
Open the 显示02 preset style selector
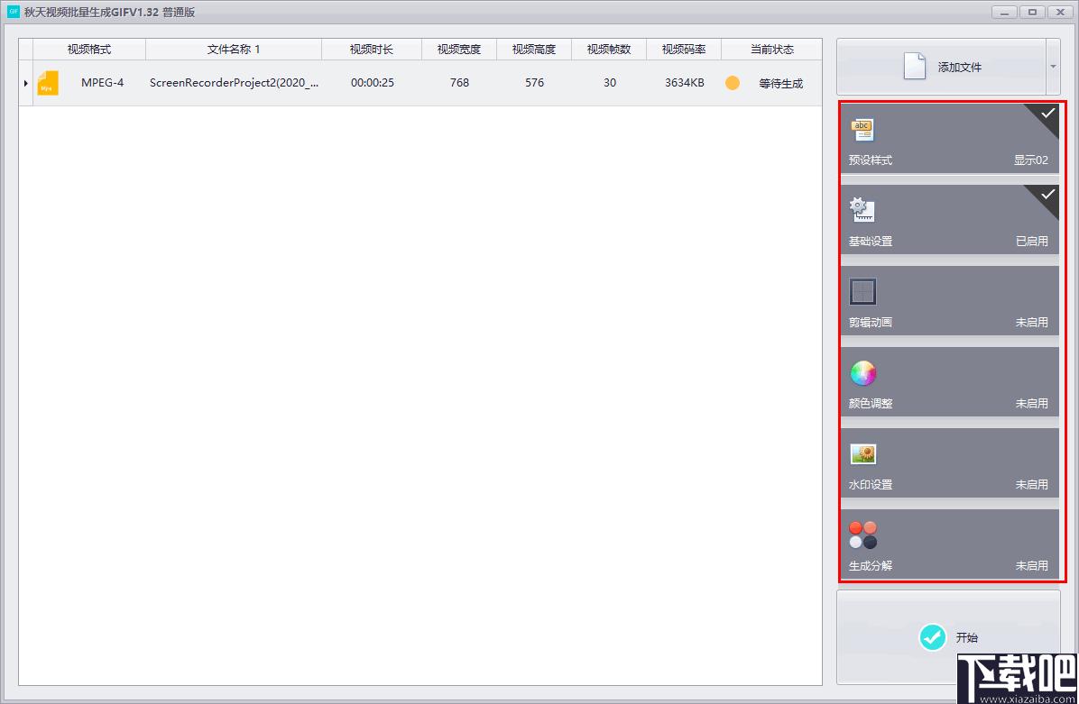[x=1030, y=160]
